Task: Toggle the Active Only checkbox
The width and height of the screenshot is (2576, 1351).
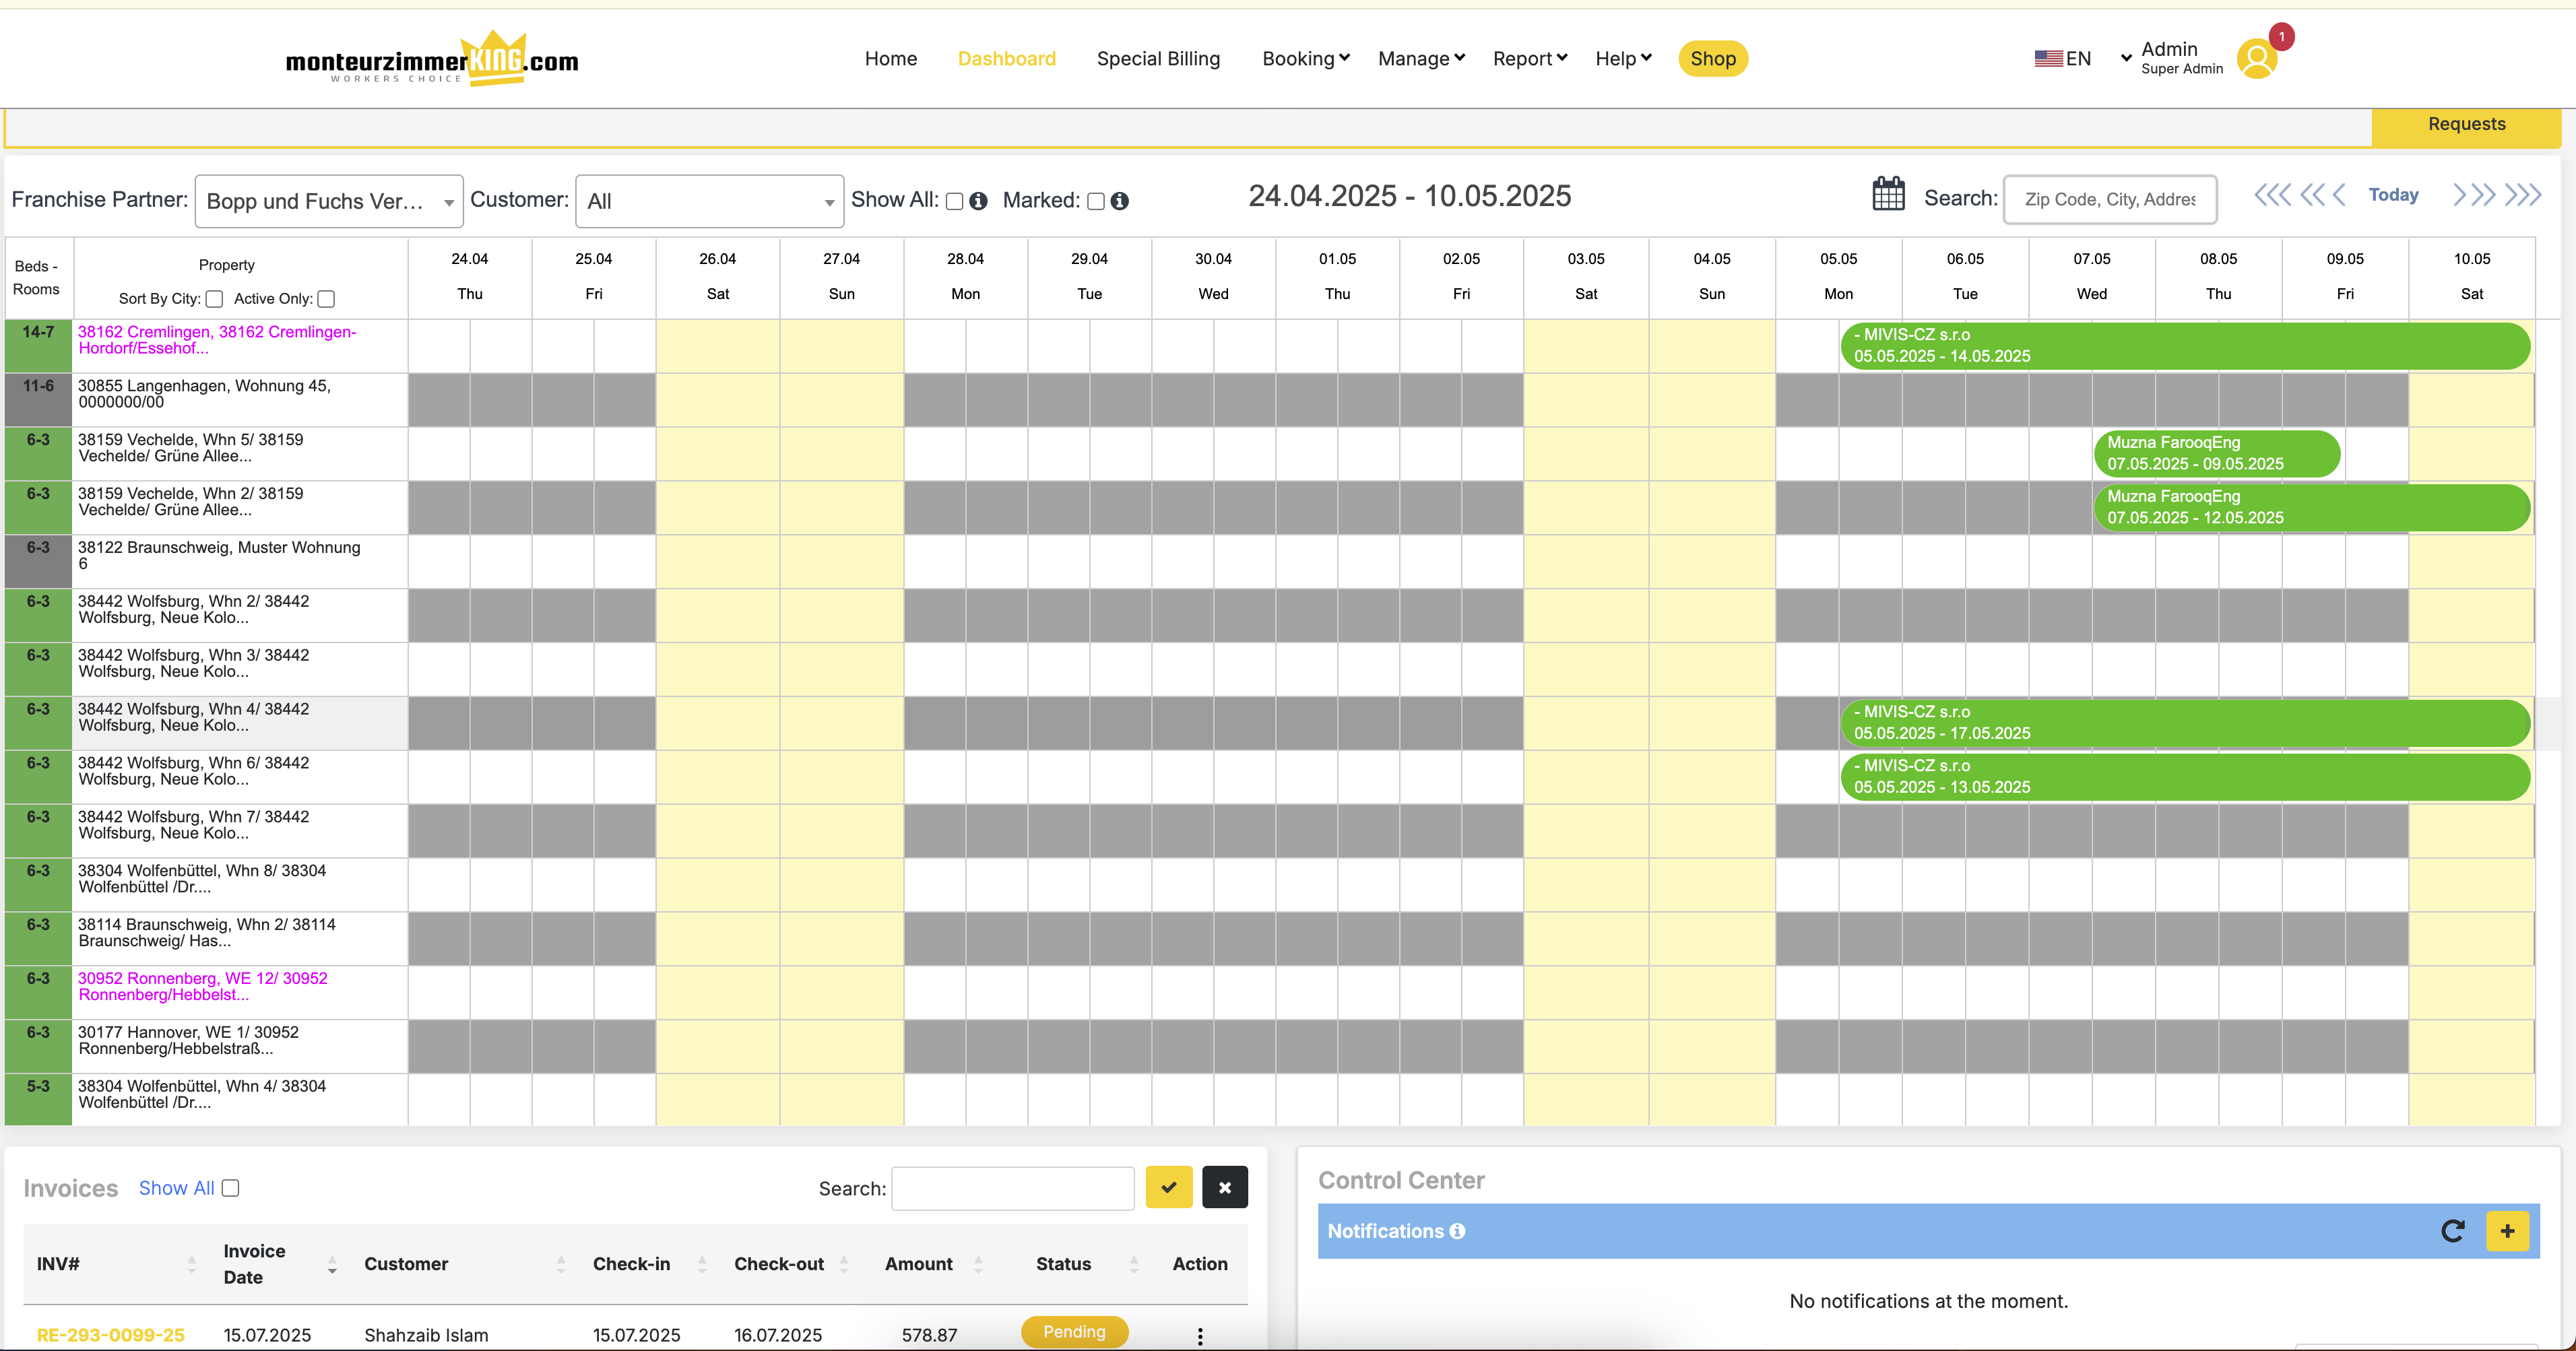Action: (x=326, y=299)
